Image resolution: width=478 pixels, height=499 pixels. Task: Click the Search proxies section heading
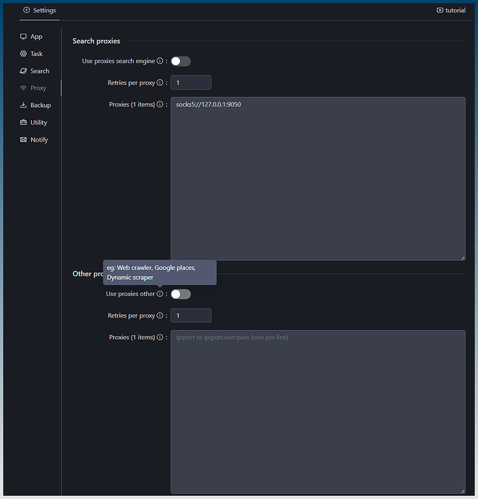96,41
